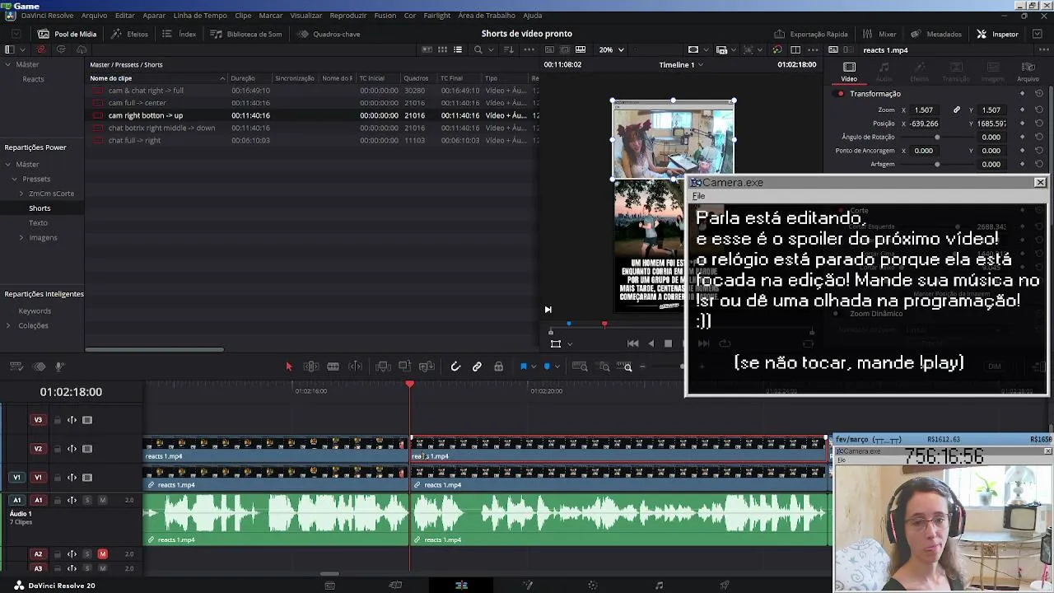The width and height of the screenshot is (1054, 593).
Task: Open the Arquivo menu
Action: 94,16
